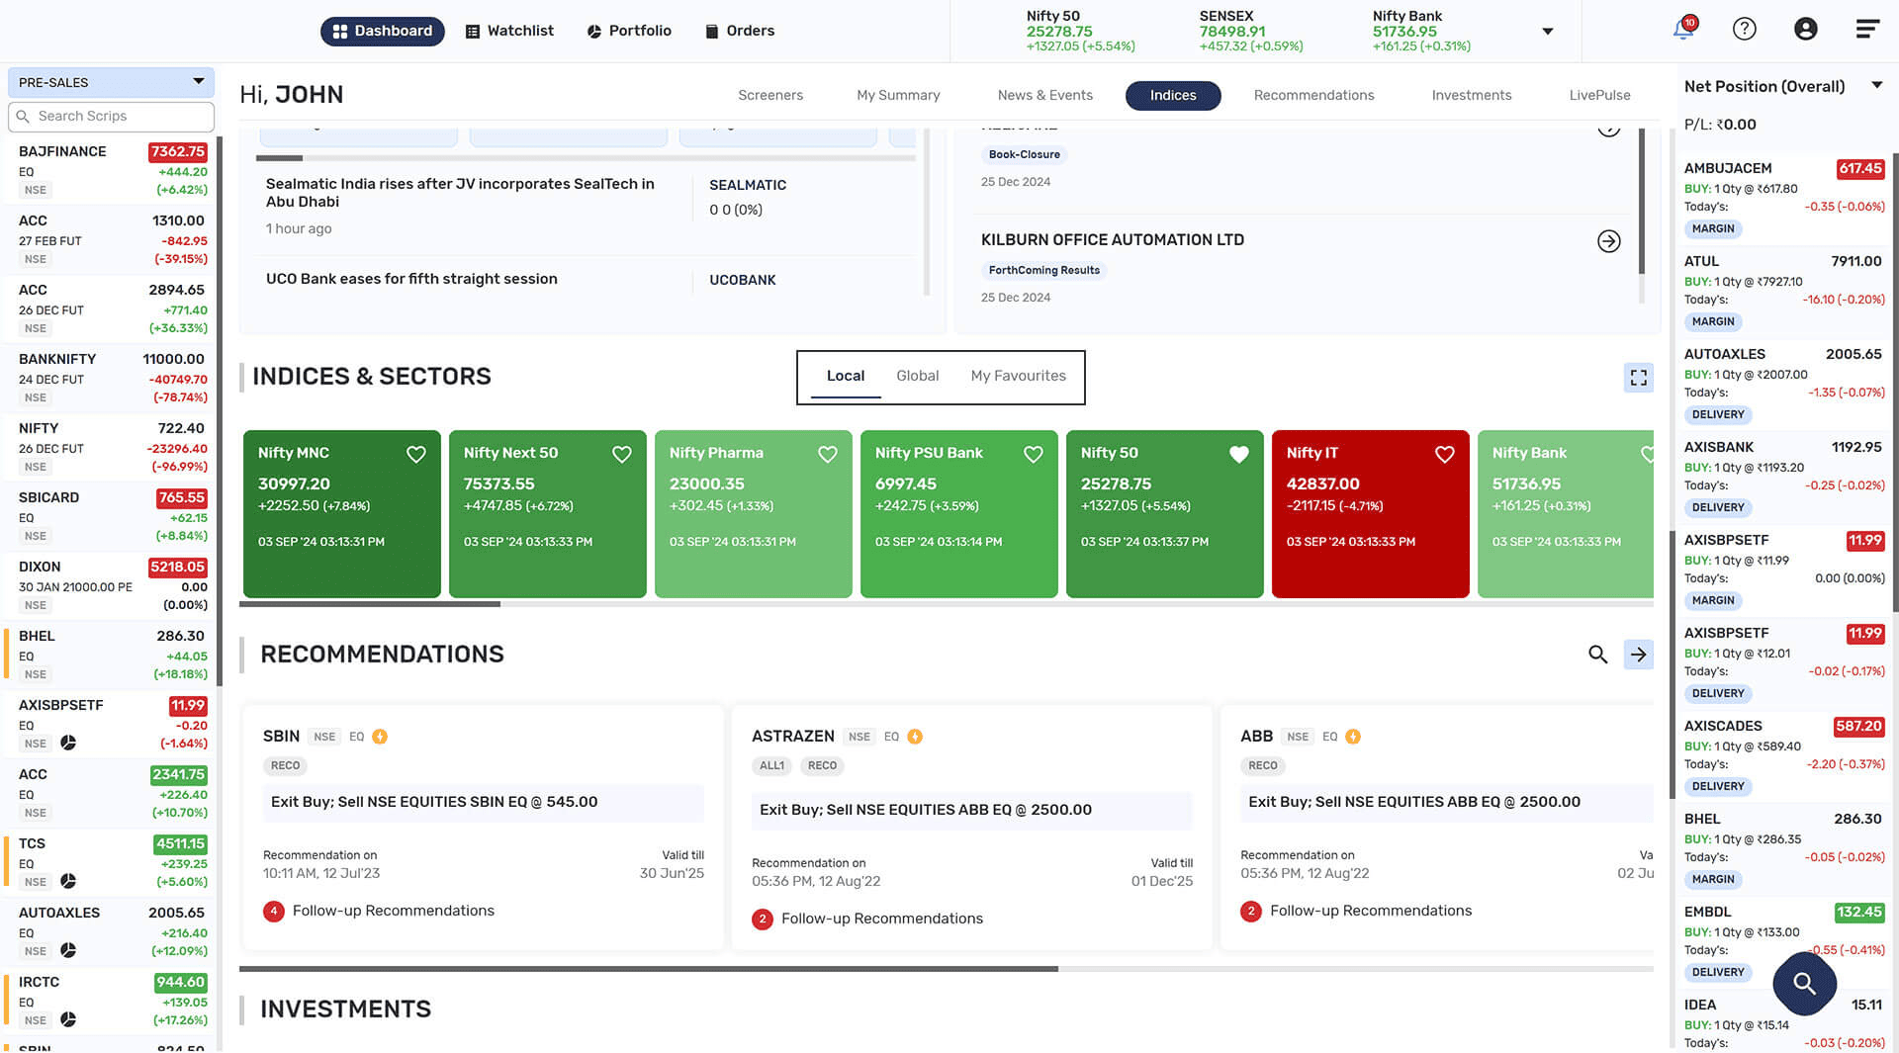Open the Dashboard menu
The image size is (1899, 1053).
click(x=383, y=31)
